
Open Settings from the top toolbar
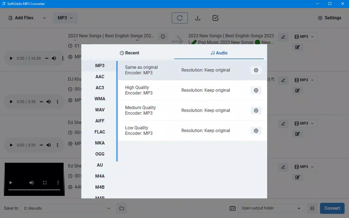click(330, 18)
